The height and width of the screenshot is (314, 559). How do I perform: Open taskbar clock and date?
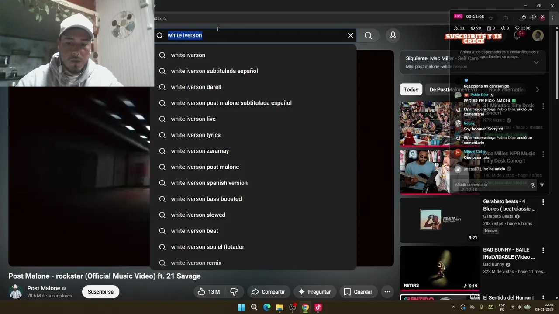[544, 307]
